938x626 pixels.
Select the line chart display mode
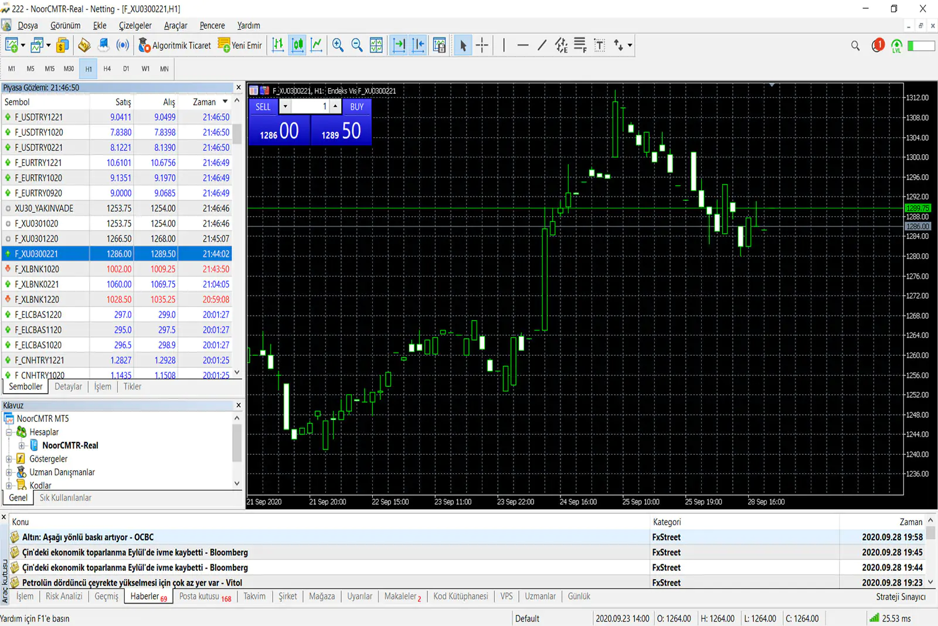[x=317, y=45]
